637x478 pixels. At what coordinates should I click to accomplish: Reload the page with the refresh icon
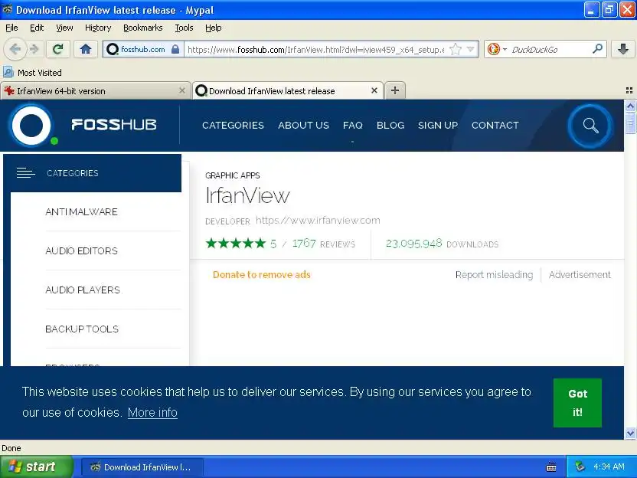point(57,50)
